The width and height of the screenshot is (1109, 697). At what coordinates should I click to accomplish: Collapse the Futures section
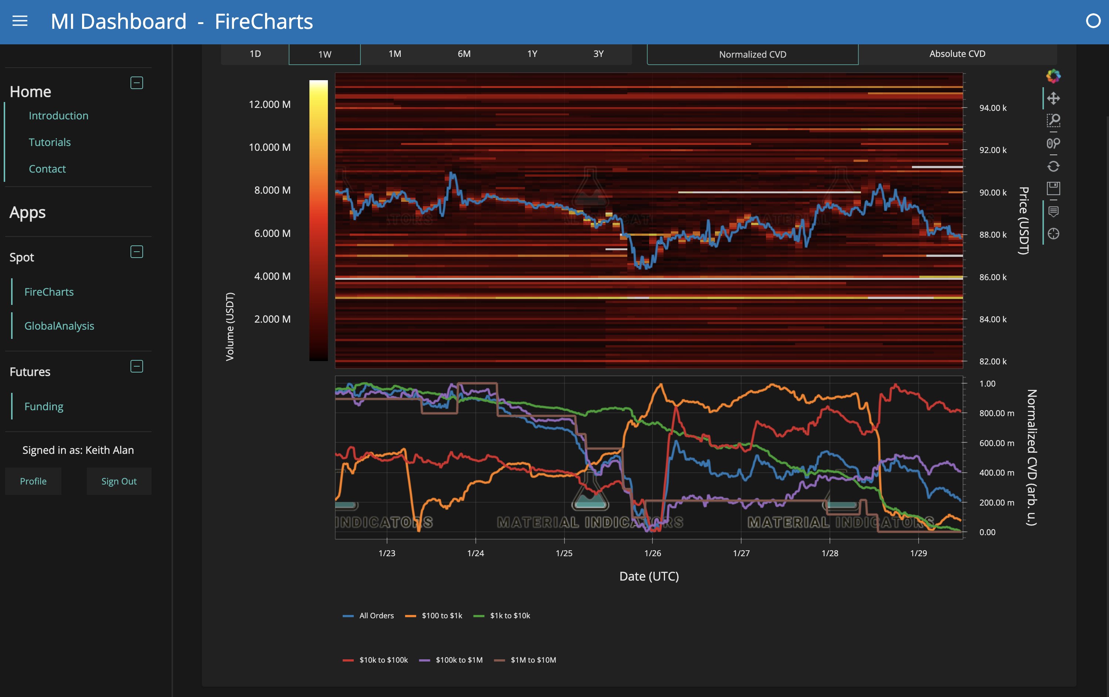(x=136, y=366)
